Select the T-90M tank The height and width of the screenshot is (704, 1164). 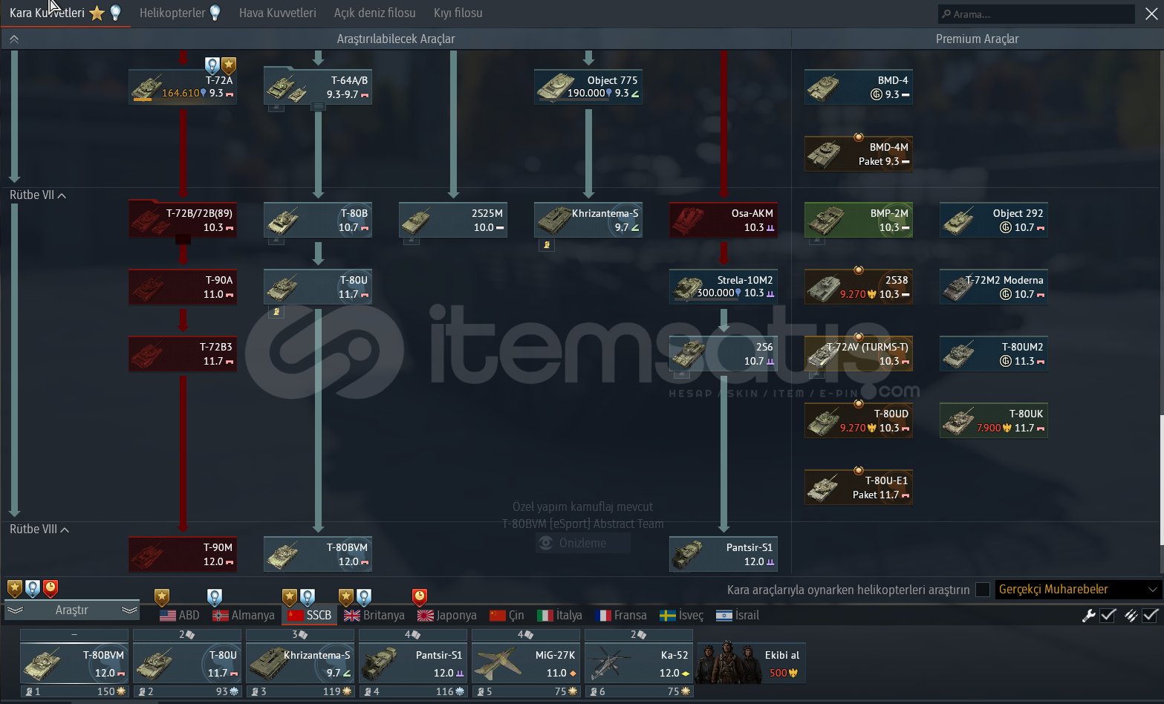tap(183, 554)
